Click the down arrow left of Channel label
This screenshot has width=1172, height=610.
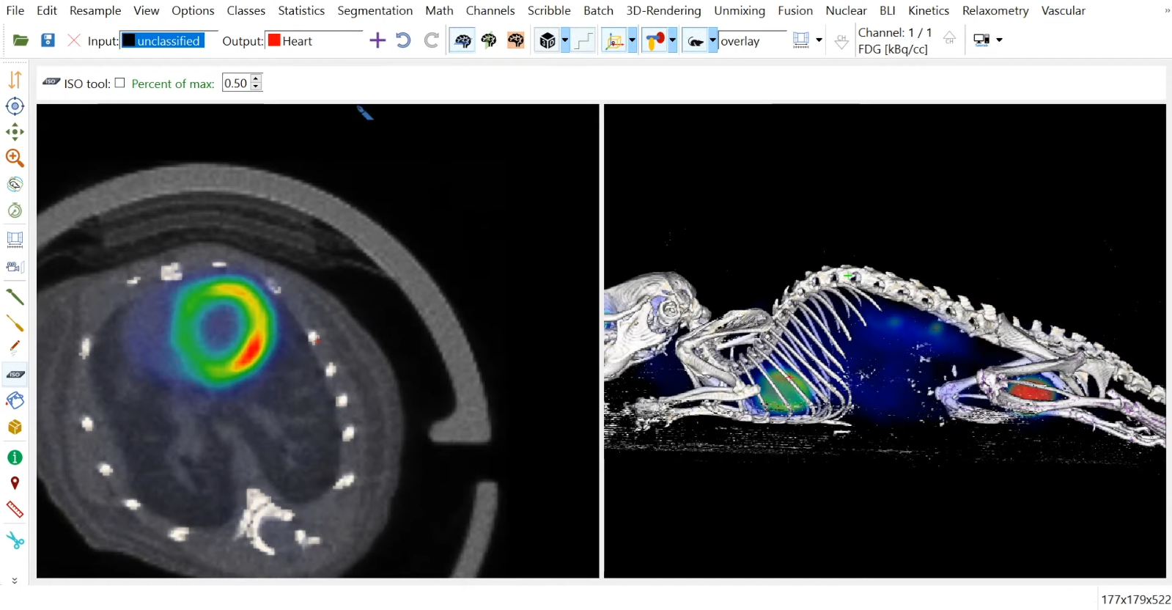coord(842,43)
